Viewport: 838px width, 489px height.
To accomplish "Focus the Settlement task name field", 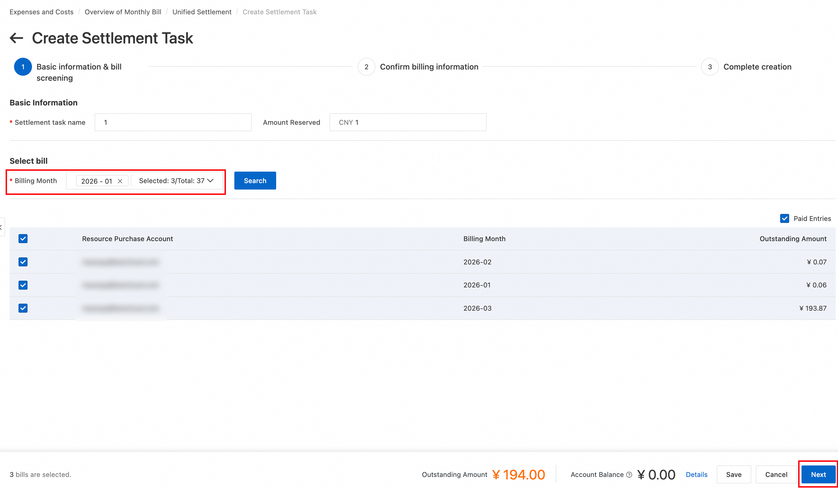I will (173, 122).
